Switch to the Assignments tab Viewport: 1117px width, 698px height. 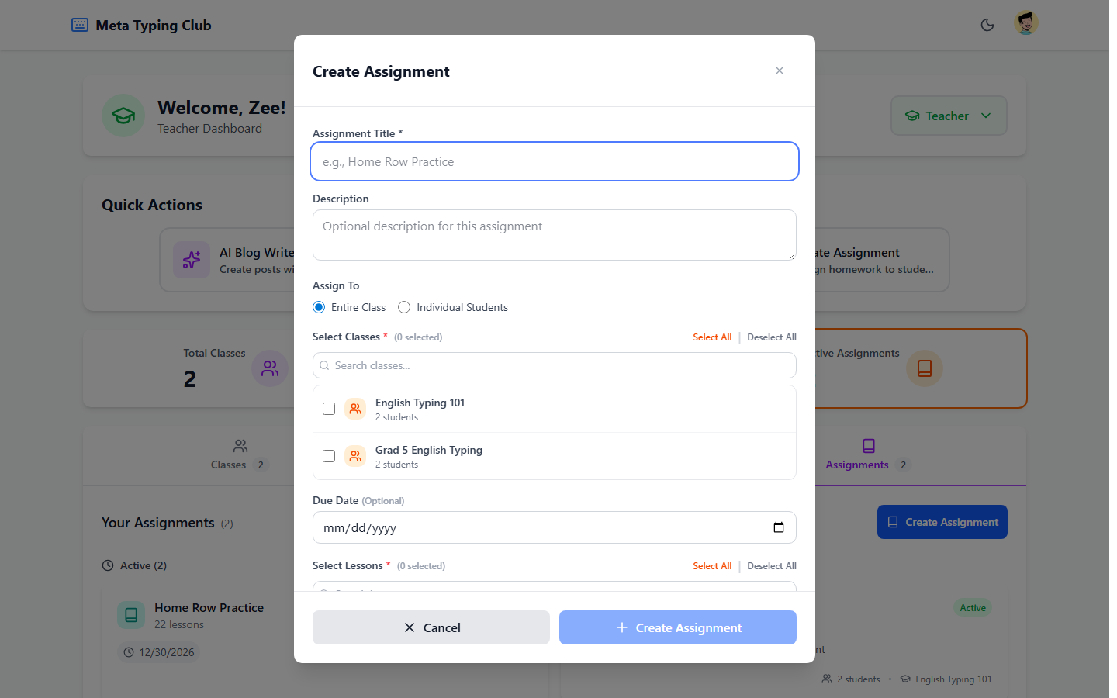point(868,455)
